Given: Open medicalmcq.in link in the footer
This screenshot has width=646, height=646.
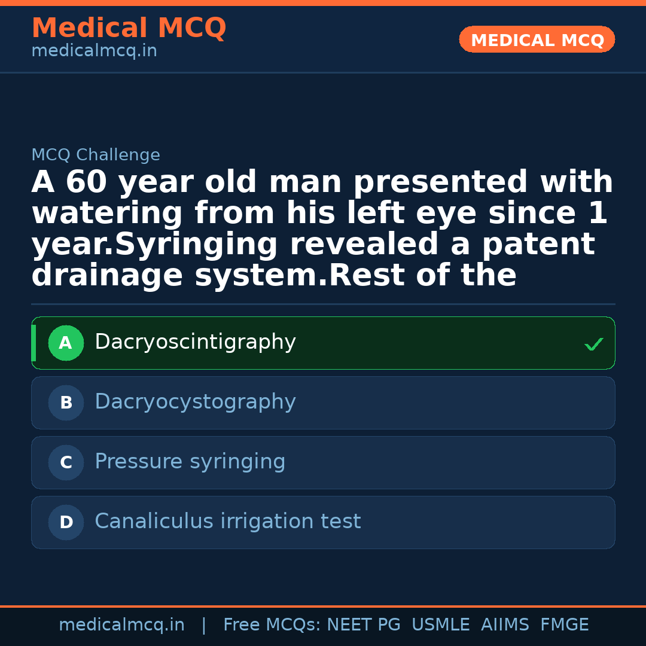Looking at the screenshot, I should (x=122, y=624).
